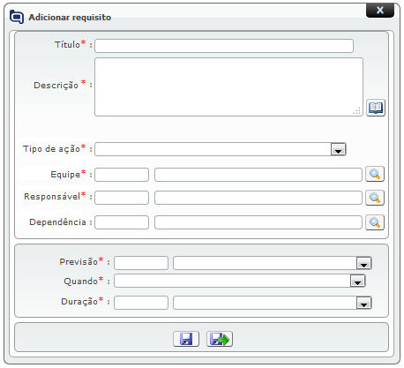Open the book icon beside Descrição

click(x=376, y=108)
